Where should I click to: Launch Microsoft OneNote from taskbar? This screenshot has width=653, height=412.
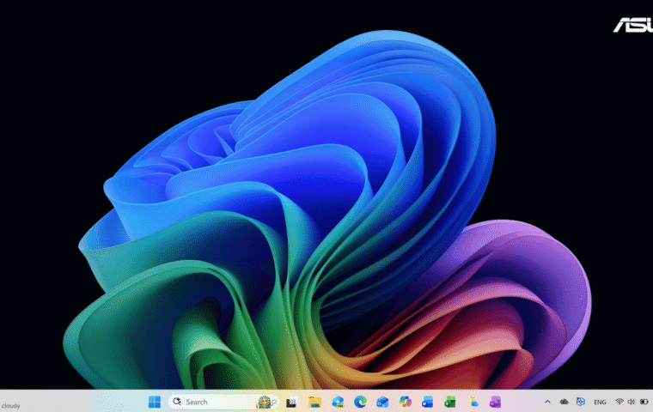point(495,402)
